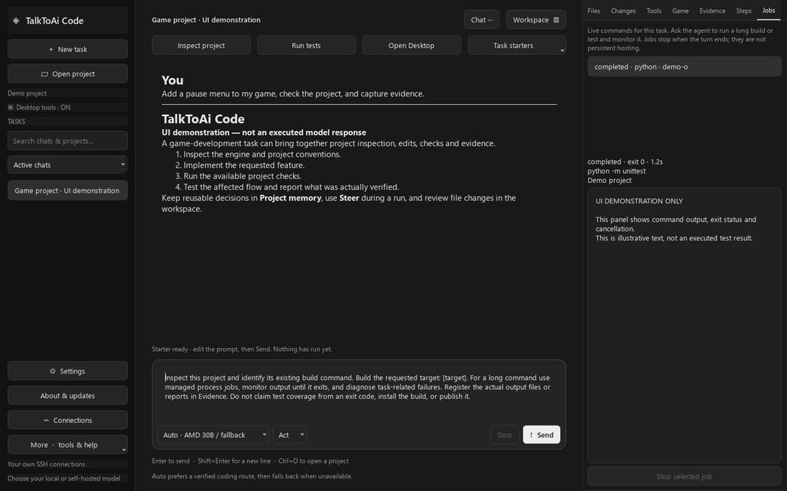Open the Steps tab
This screenshot has width=787, height=491.
tap(744, 11)
